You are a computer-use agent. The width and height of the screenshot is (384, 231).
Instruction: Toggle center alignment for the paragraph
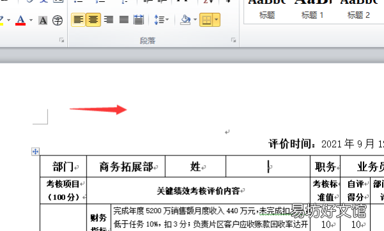point(93,20)
